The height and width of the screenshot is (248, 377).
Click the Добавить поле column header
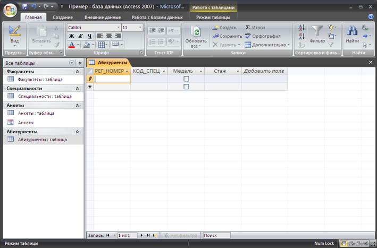(x=264, y=71)
